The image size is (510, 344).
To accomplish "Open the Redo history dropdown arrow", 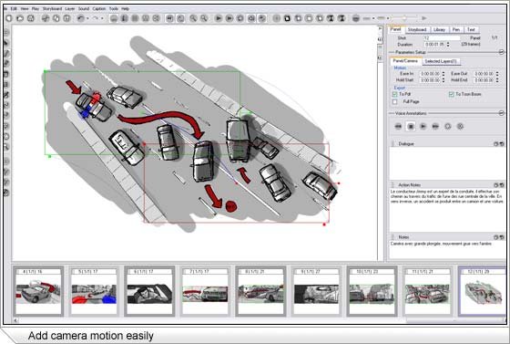I will click(102, 18).
